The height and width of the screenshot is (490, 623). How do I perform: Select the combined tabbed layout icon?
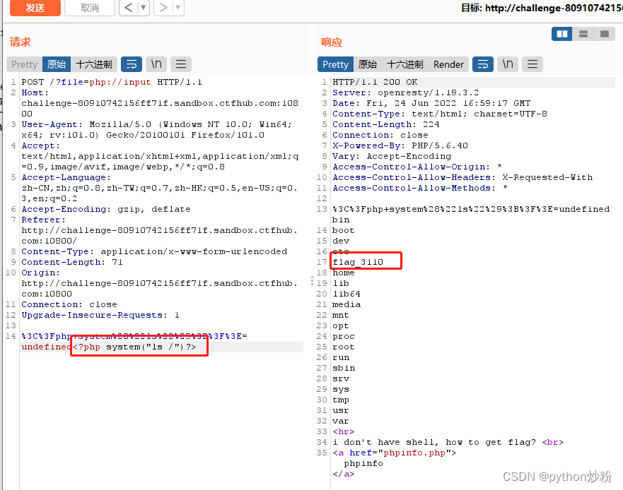pyautogui.click(x=605, y=34)
